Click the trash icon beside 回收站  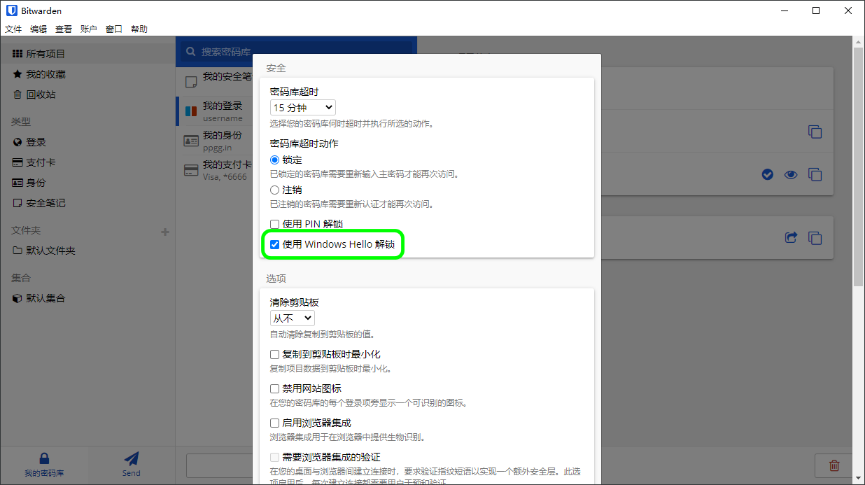17,94
